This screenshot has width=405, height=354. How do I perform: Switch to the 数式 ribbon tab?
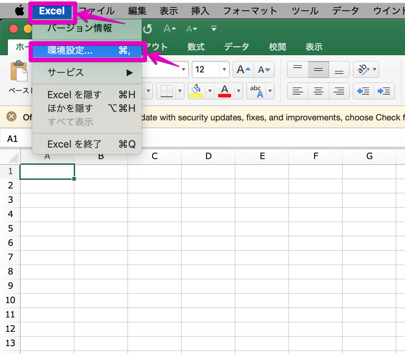coord(196,47)
